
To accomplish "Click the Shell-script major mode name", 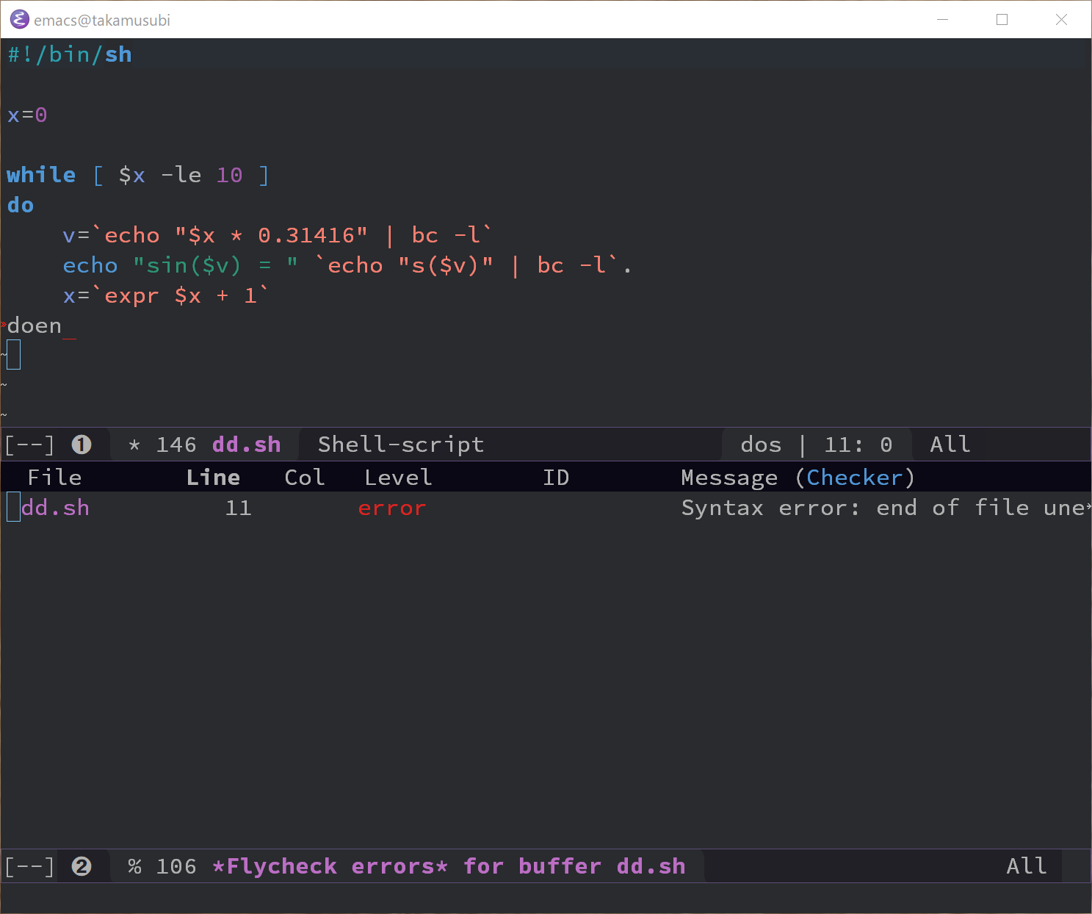I will 401,445.
